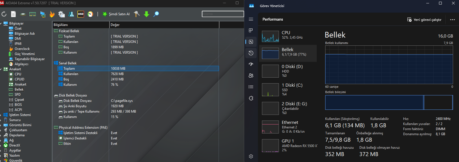Select DMI in the tree
This screenshot has width=459, height=162.
click(x=18, y=39)
